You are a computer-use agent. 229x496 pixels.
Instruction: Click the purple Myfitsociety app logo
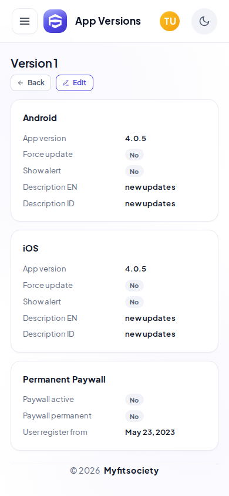[55, 21]
